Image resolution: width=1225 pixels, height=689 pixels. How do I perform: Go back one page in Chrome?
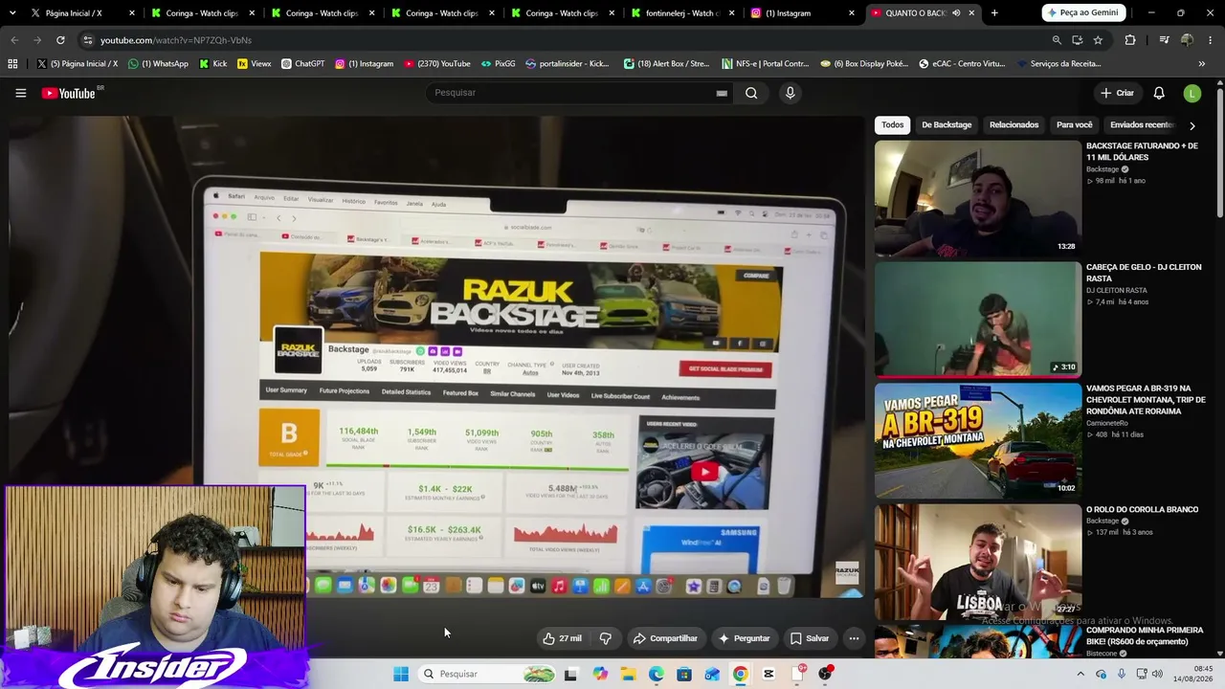point(14,40)
